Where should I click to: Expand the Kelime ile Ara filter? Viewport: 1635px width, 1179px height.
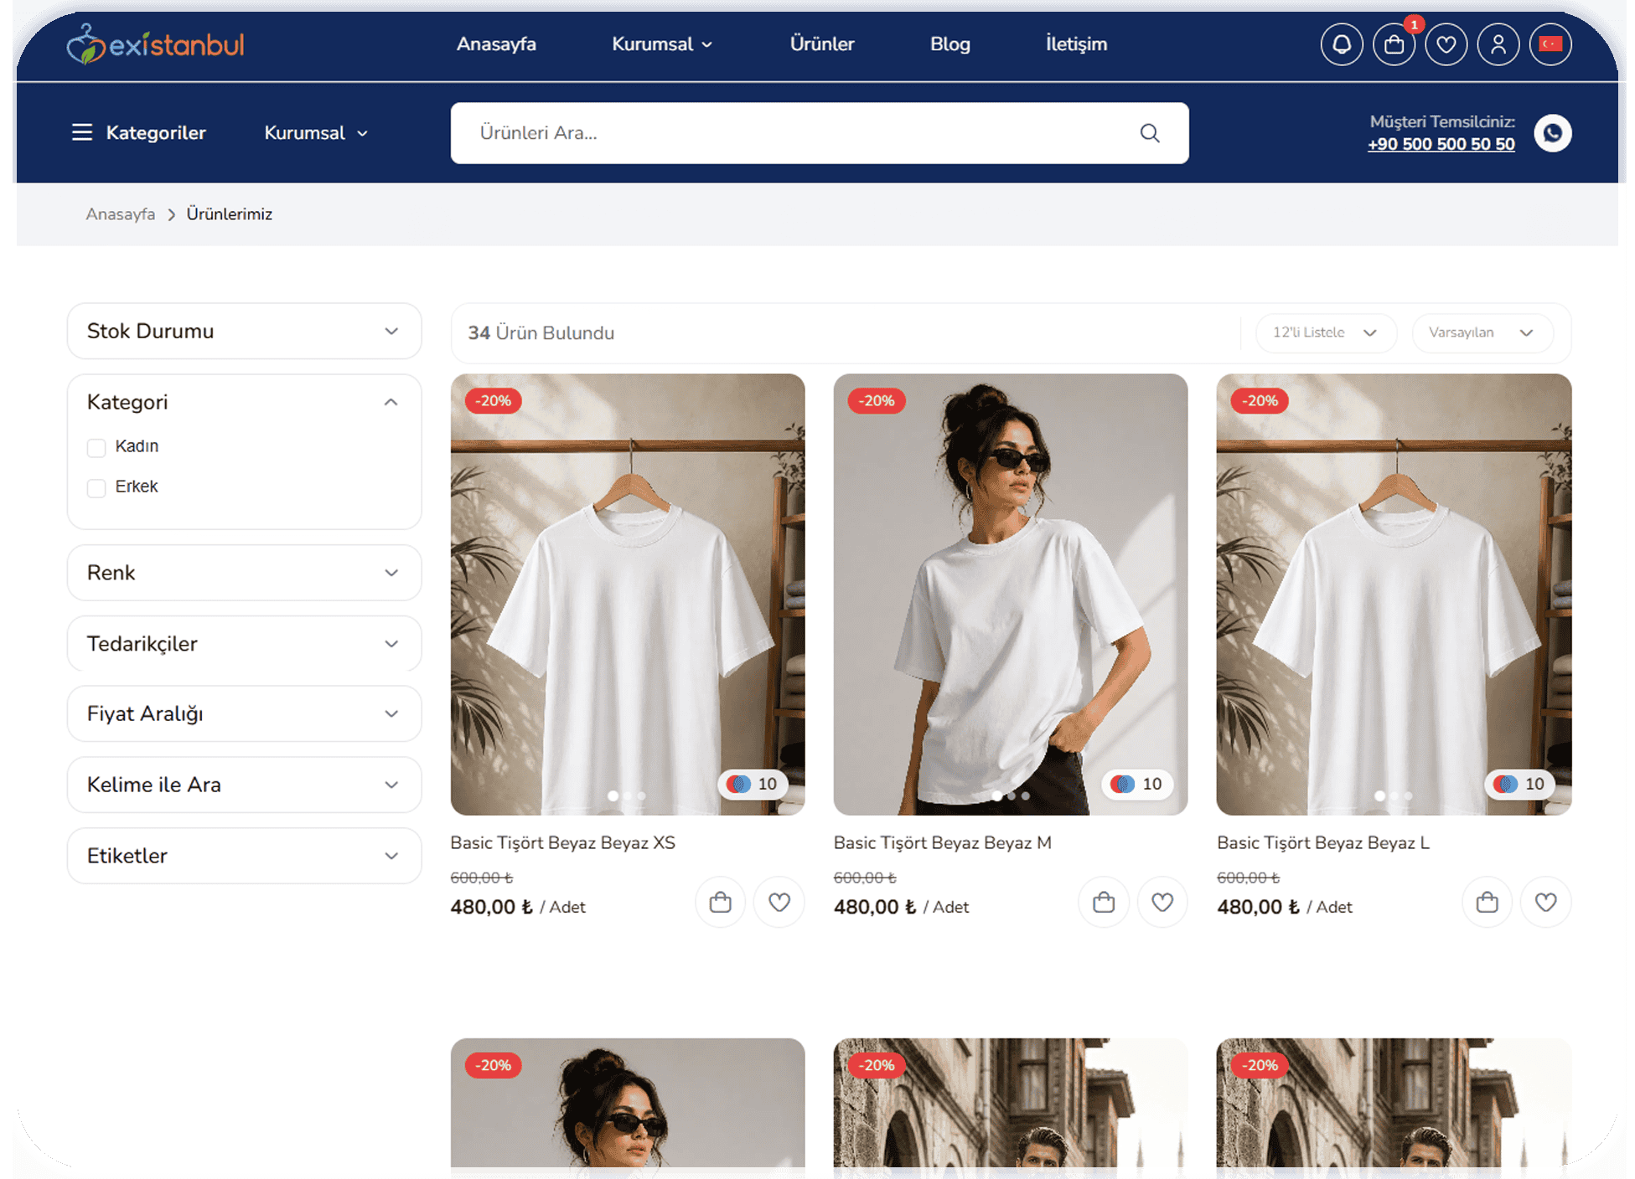(x=244, y=785)
